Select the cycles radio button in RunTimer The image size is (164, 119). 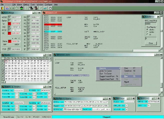click(x=147, y=32)
